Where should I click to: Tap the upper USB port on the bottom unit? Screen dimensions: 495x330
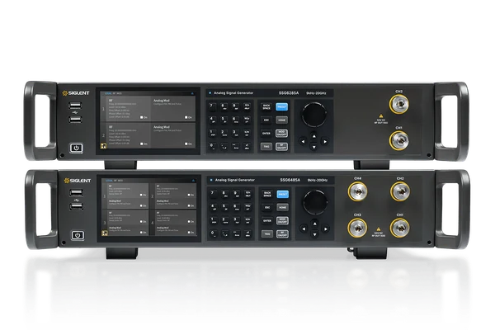point(77,192)
